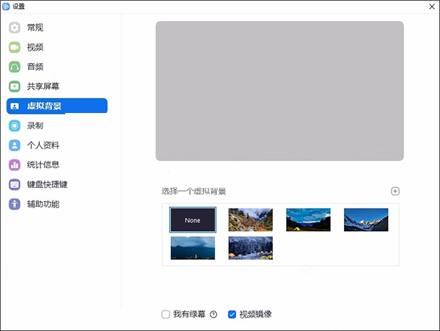
Task: Close the 设置 window
Action: click(432, 7)
